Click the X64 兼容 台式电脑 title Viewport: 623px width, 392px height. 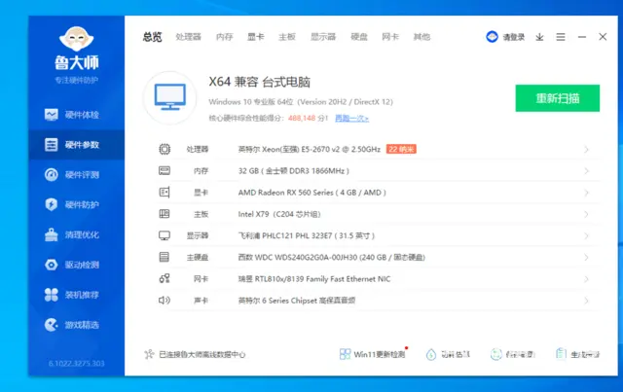click(260, 82)
